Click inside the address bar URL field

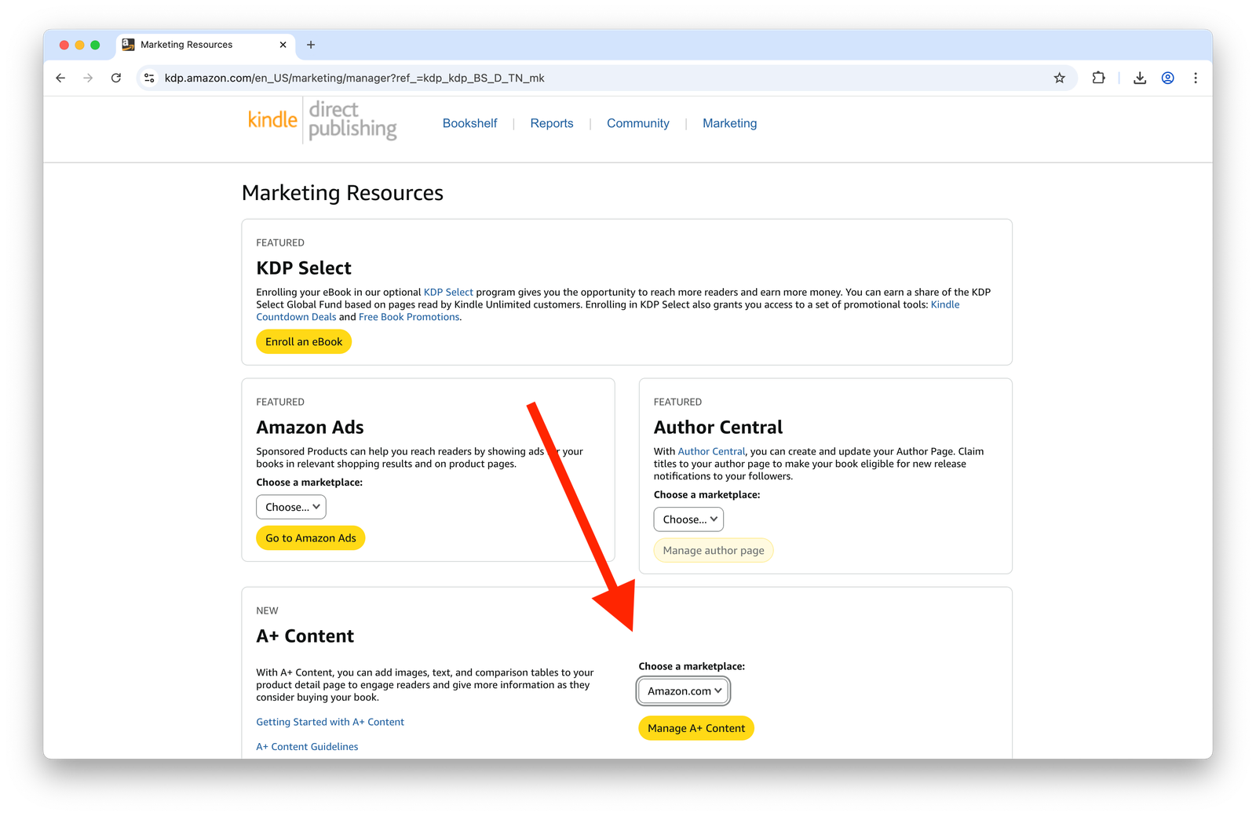549,78
